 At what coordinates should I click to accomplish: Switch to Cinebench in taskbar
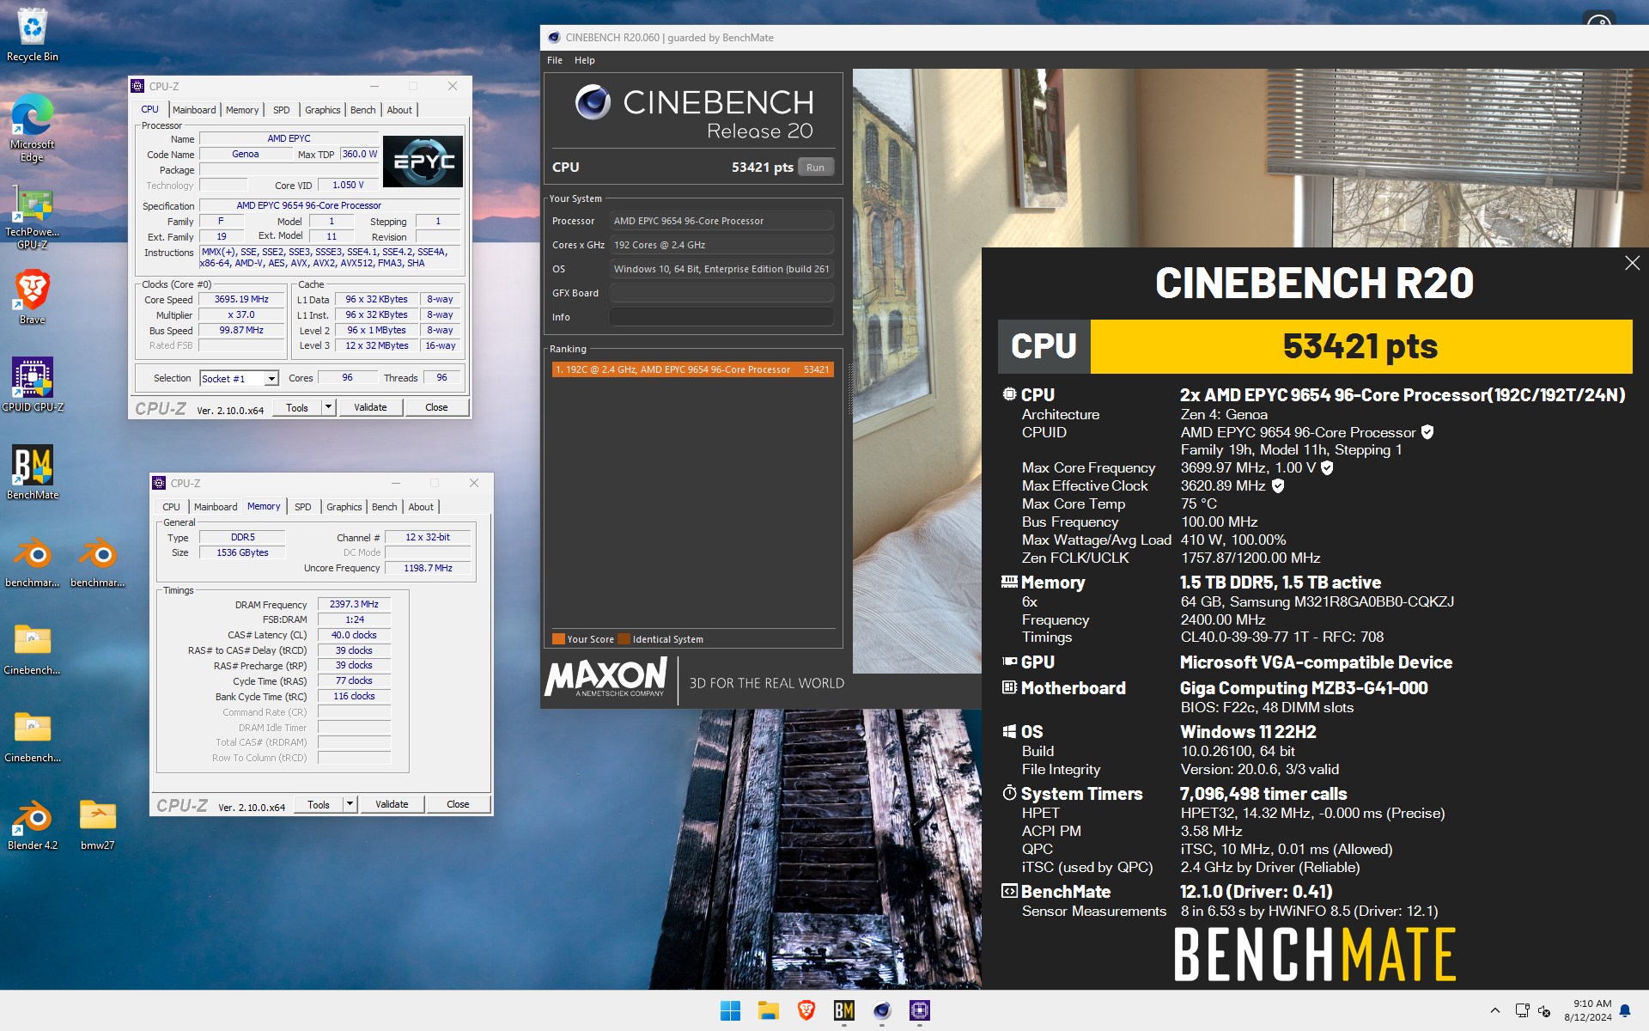pyautogui.click(x=881, y=1010)
